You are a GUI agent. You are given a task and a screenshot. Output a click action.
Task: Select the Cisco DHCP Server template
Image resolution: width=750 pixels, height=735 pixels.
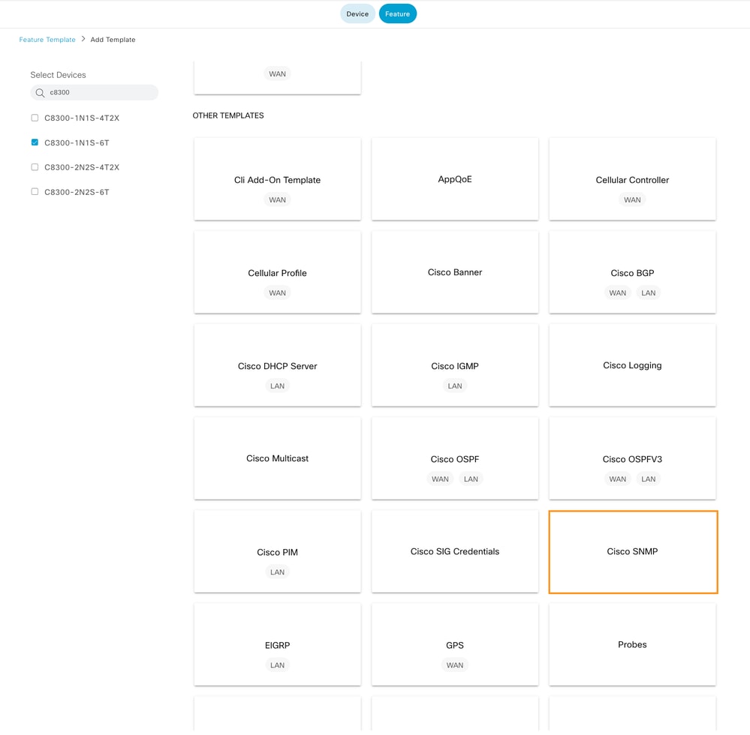(x=278, y=365)
